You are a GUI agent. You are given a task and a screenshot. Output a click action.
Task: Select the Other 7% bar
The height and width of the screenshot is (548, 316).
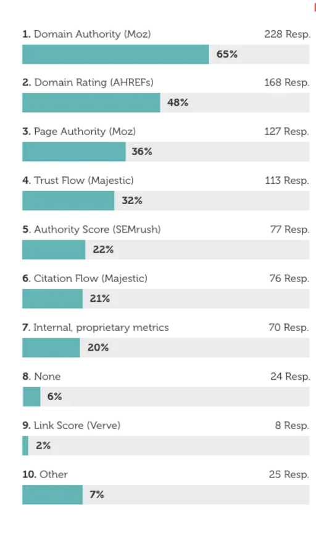click(165, 495)
